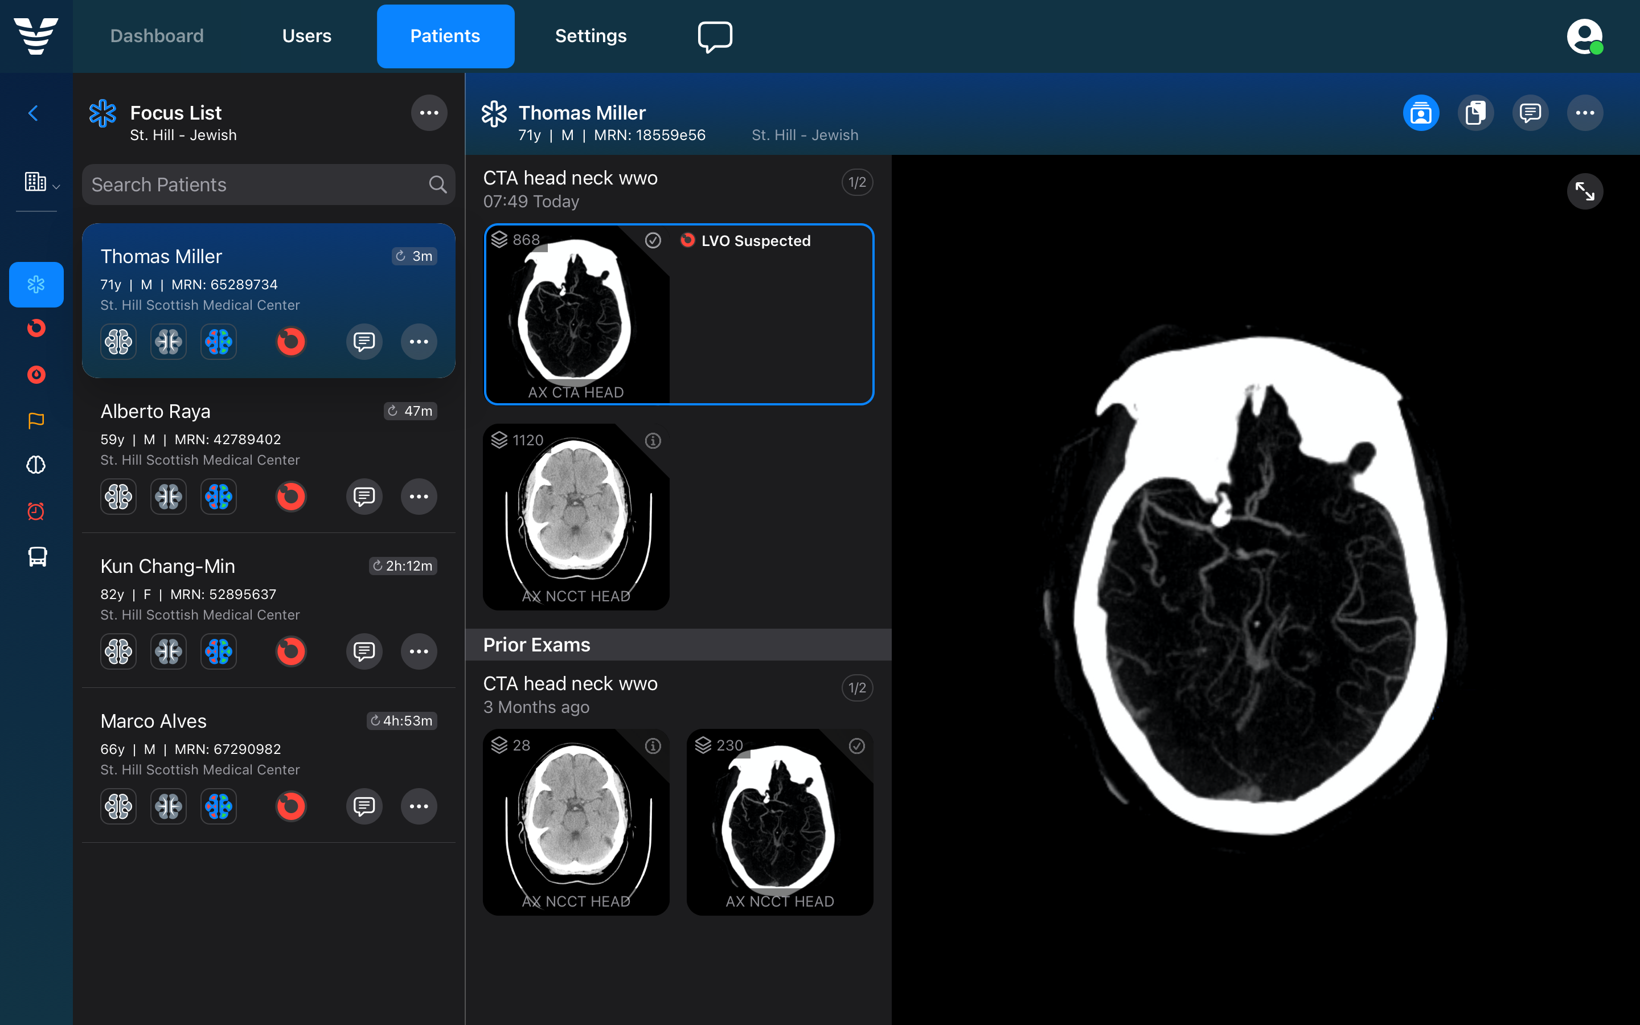Collapse the Focus List panel using the chevron
This screenshot has height=1025, width=1640.
33,113
